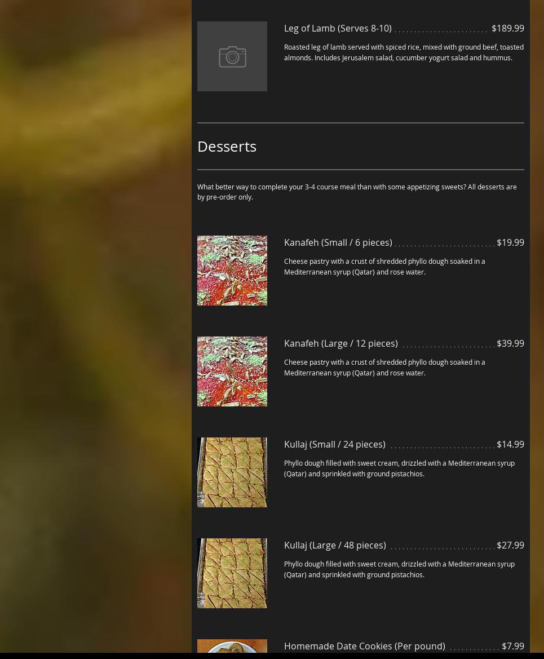Click the Desserts section heading
This screenshot has width=544, height=659.
(227, 146)
